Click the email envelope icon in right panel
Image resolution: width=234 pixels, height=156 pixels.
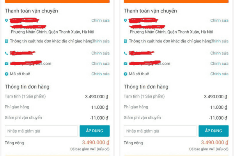click(x=126, y=64)
